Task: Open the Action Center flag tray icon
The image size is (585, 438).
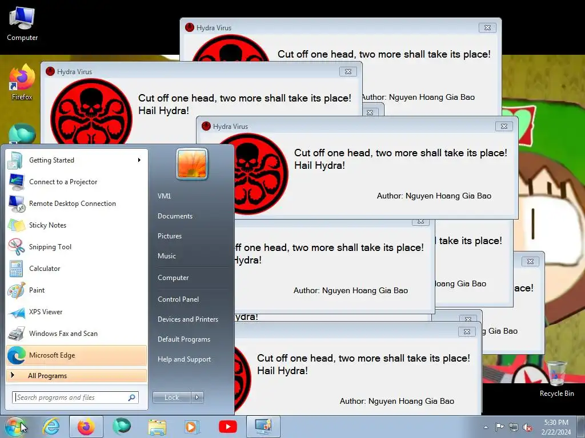Action: (x=499, y=427)
